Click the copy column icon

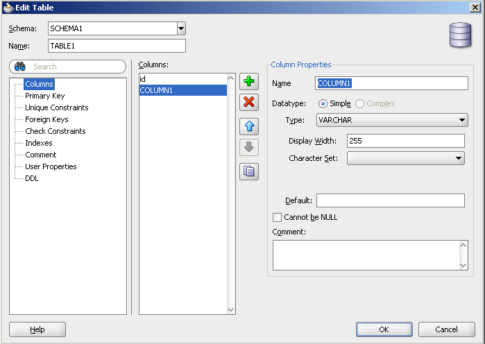(248, 171)
